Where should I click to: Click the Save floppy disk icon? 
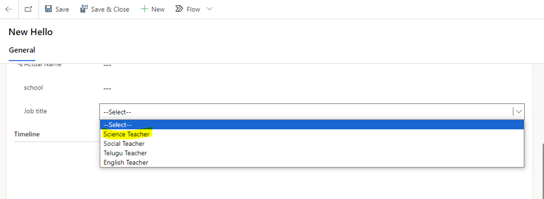tap(48, 9)
